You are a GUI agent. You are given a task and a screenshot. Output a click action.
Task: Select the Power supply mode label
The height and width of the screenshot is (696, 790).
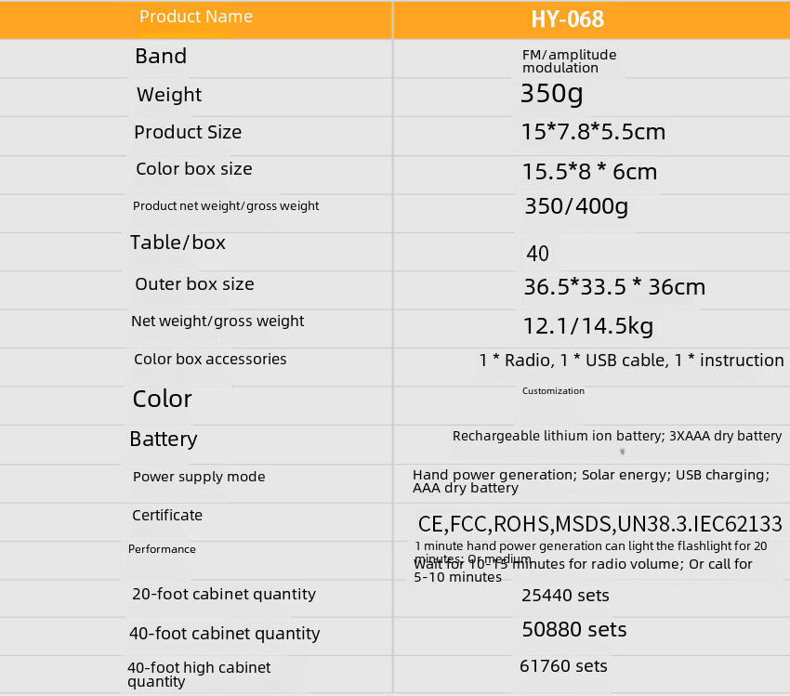point(199,477)
